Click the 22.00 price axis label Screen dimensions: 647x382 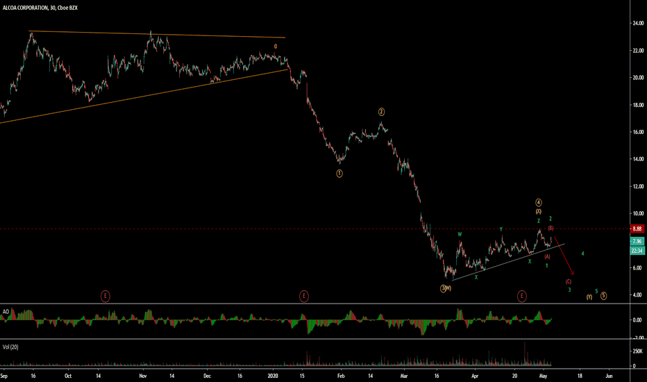tap(638, 51)
